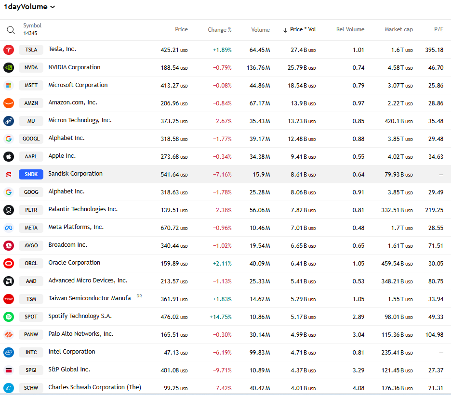This screenshot has height=395, width=451.
Task: Open the 1dayVolume screener dropdown
Action: click(x=29, y=7)
